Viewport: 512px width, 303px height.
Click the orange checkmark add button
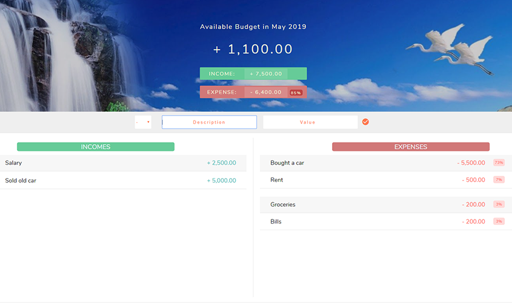(365, 122)
